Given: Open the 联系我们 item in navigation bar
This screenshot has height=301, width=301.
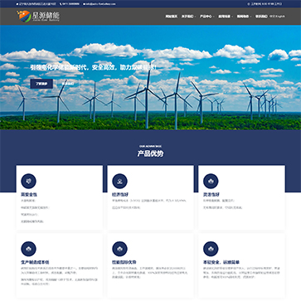Looking at the screenshot, I should click(x=261, y=17).
